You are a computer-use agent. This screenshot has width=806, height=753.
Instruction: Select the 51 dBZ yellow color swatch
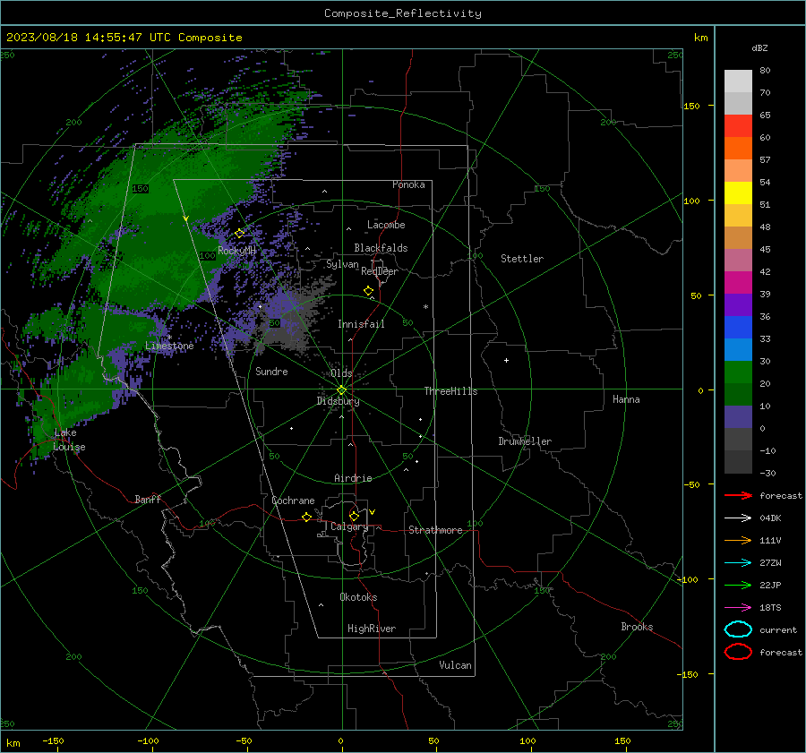pyautogui.click(x=738, y=193)
